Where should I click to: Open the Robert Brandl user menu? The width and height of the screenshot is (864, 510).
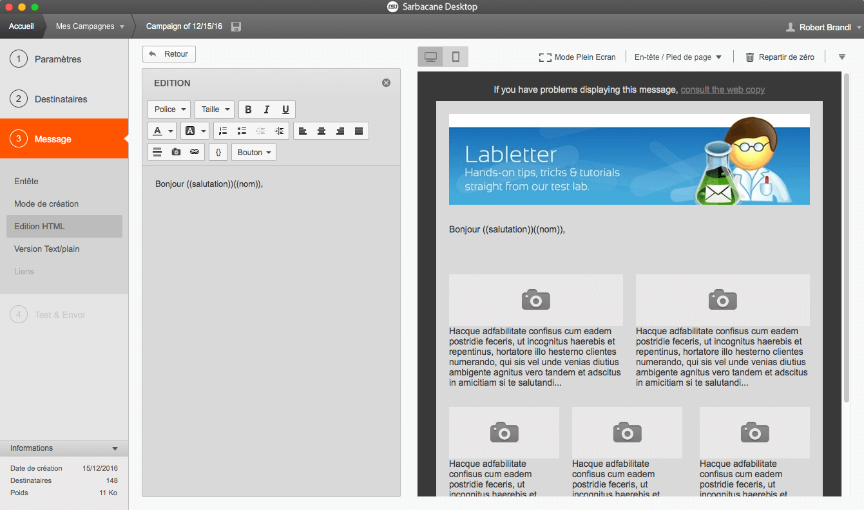823,27
